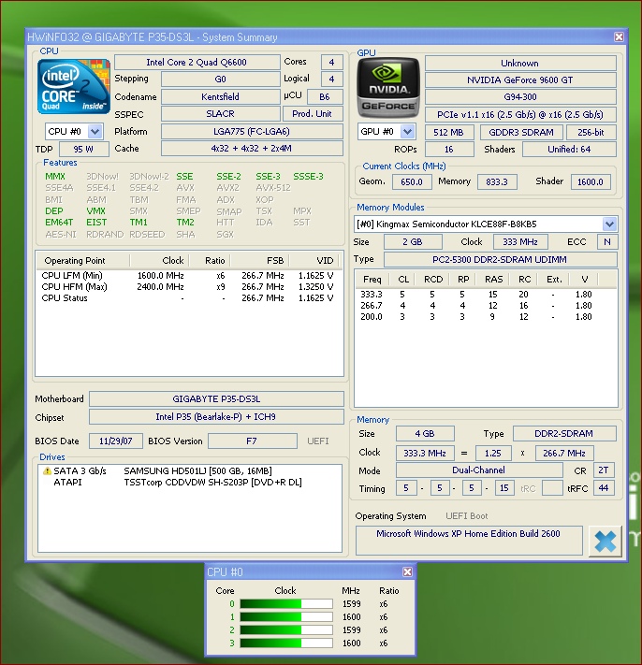
Task: Click the GIGABYTE P35-DS3L motherboard field
Action: (x=216, y=399)
